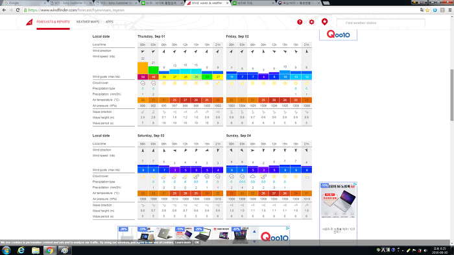
Task: Launch Internet Explorer from taskbar
Action: [x=21, y=250]
